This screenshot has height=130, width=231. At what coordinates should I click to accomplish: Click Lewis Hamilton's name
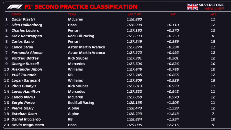click(25, 92)
